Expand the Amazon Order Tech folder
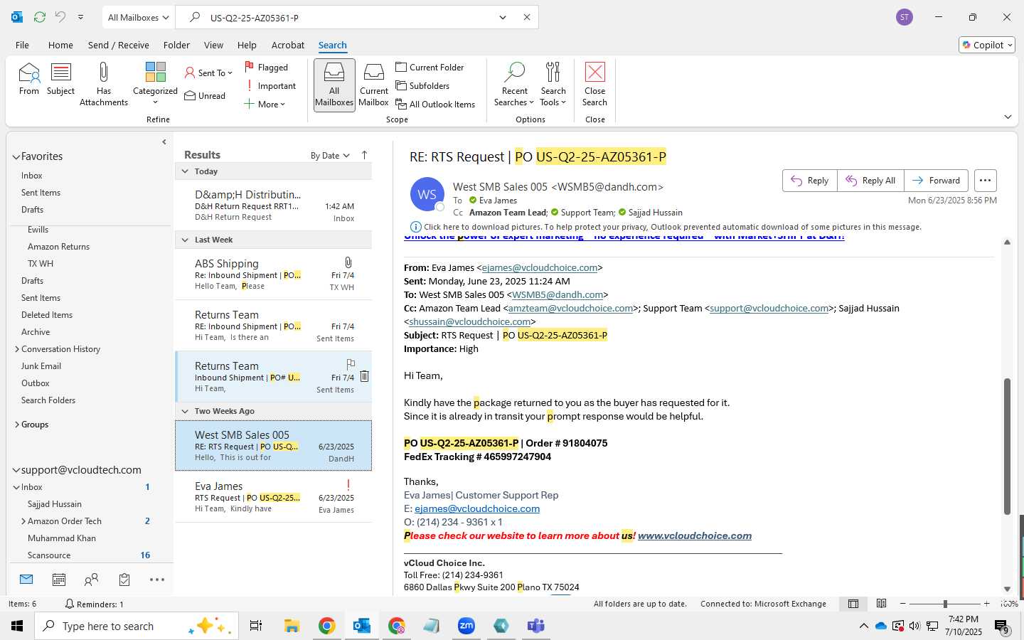This screenshot has width=1024, height=640. (23, 521)
